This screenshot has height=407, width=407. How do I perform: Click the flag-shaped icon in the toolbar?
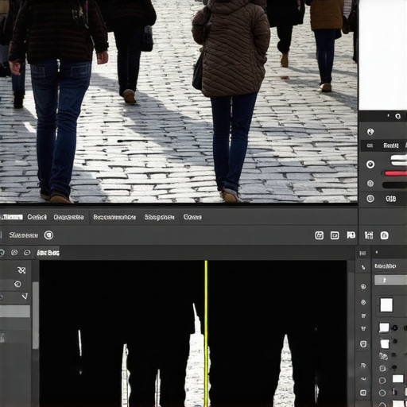coord(351,235)
